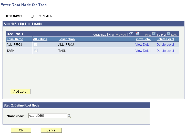
Task: Go to Last rows link
Action: pyautogui.click(x=174, y=35)
